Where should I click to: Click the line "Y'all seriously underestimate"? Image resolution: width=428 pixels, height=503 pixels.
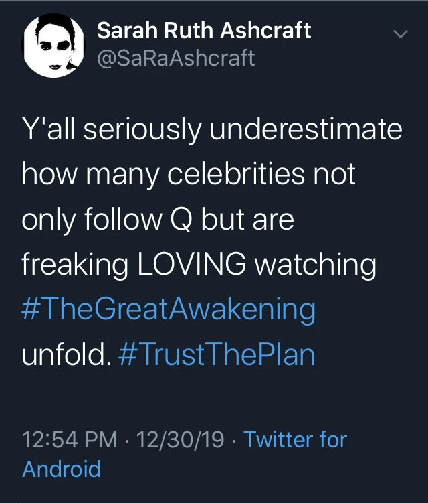pos(212,129)
